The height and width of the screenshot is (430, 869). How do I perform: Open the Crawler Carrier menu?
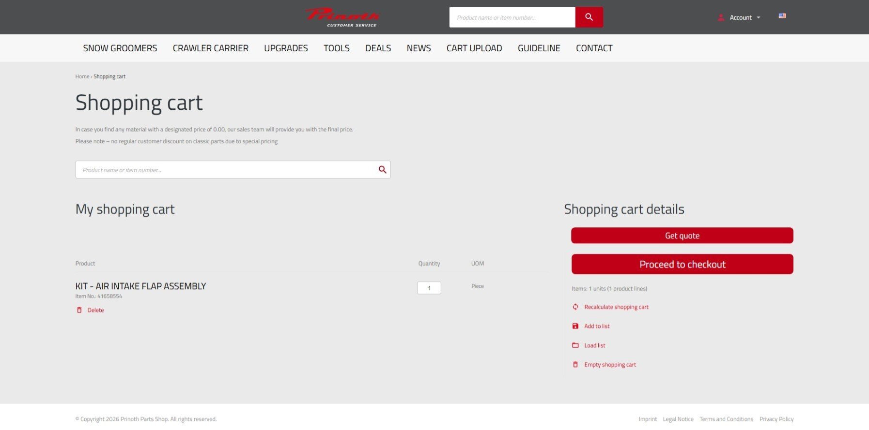point(211,48)
